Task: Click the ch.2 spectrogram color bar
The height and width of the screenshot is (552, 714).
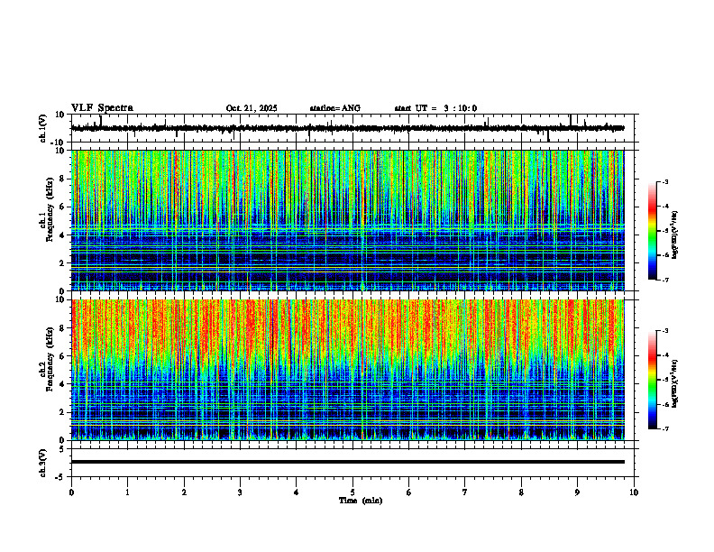Action: (x=653, y=380)
